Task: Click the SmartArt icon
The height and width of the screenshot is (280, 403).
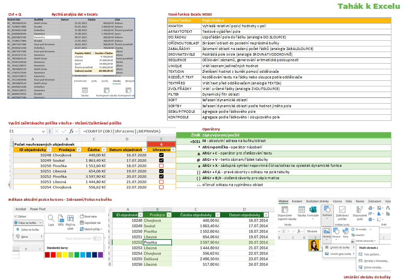Action: point(353,235)
